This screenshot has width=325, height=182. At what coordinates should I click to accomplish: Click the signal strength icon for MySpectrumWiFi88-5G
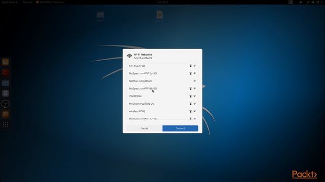tap(194, 89)
